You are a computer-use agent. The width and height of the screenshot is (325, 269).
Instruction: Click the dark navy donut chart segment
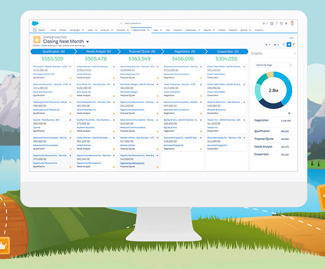(x=270, y=104)
